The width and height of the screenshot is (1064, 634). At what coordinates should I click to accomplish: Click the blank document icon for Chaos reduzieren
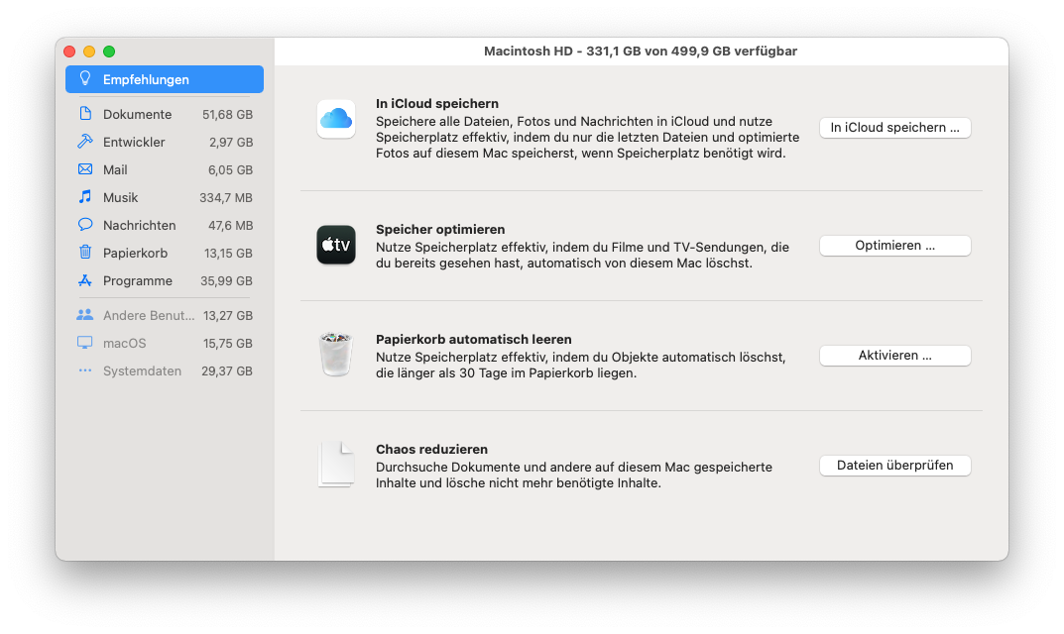click(336, 465)
